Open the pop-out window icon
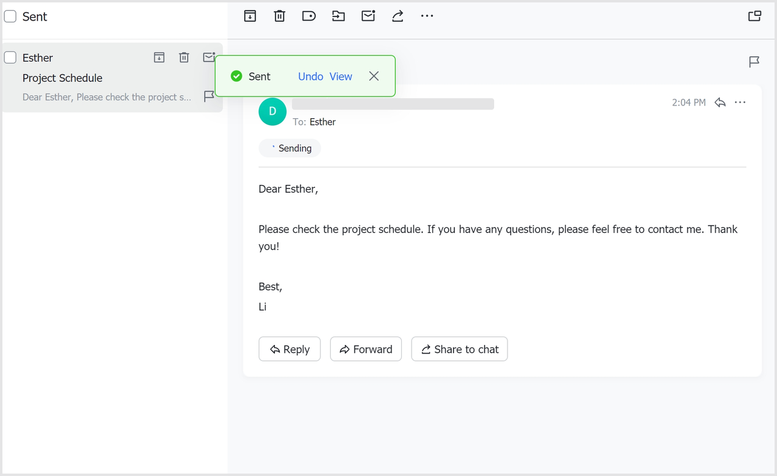The width and height of the screenshot is (777, 476). [x=755, y=16]
